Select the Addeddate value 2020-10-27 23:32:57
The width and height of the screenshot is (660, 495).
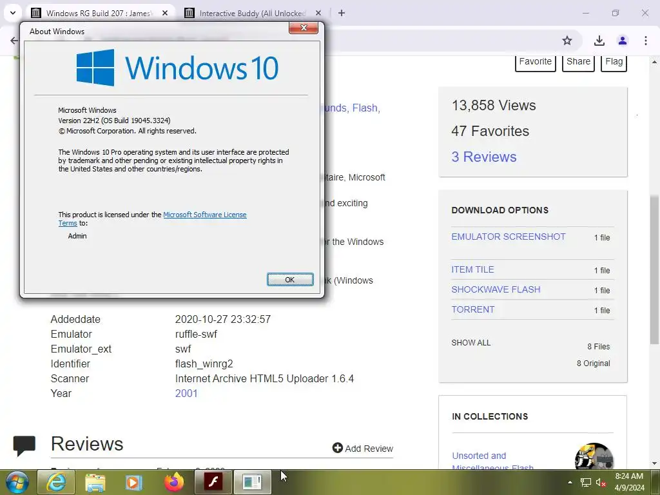(x=222, y=319)
